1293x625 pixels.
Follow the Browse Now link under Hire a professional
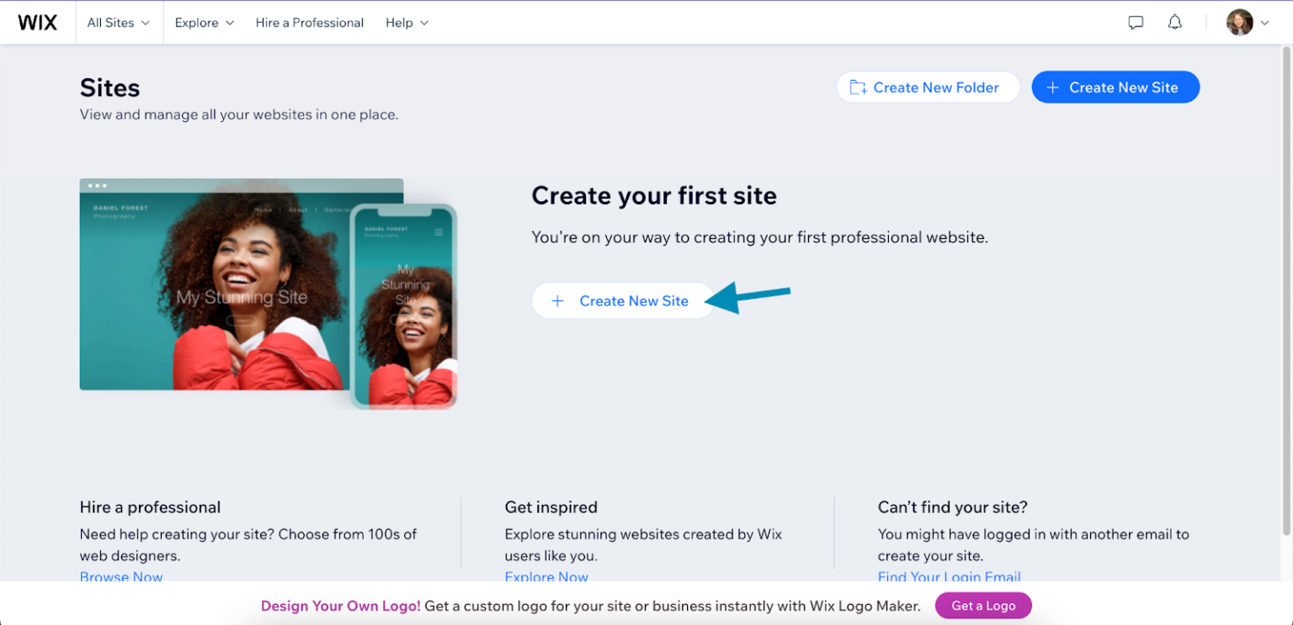pyautogui.click(x=121, y=577)
